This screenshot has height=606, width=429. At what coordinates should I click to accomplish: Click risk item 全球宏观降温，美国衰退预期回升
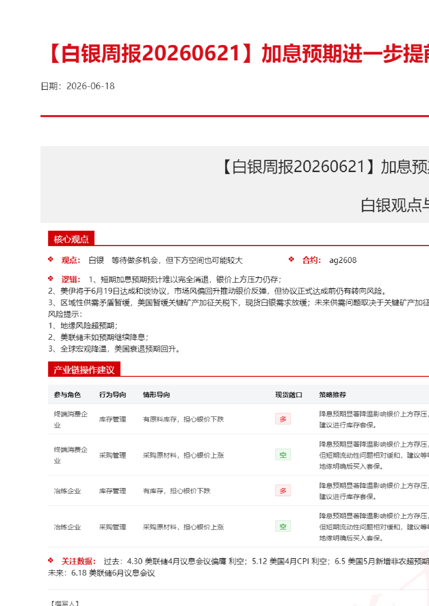pos(114,348)
